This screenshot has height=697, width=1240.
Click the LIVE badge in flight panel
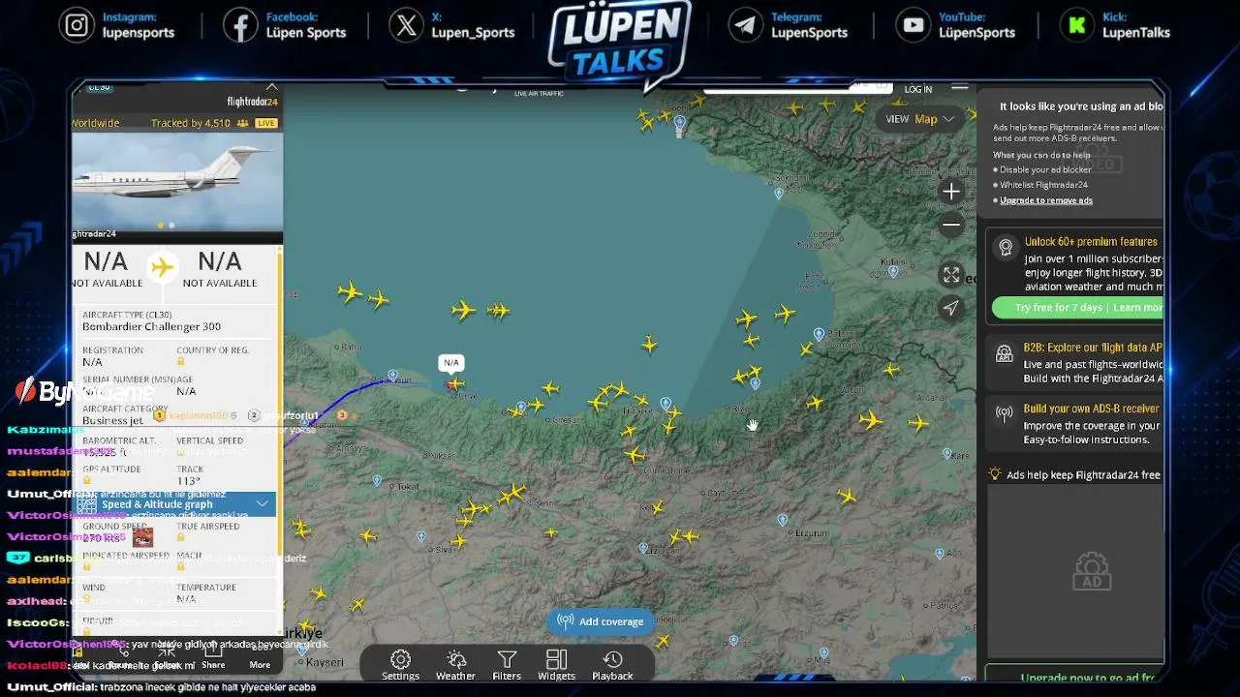click(x=266, y=123)
